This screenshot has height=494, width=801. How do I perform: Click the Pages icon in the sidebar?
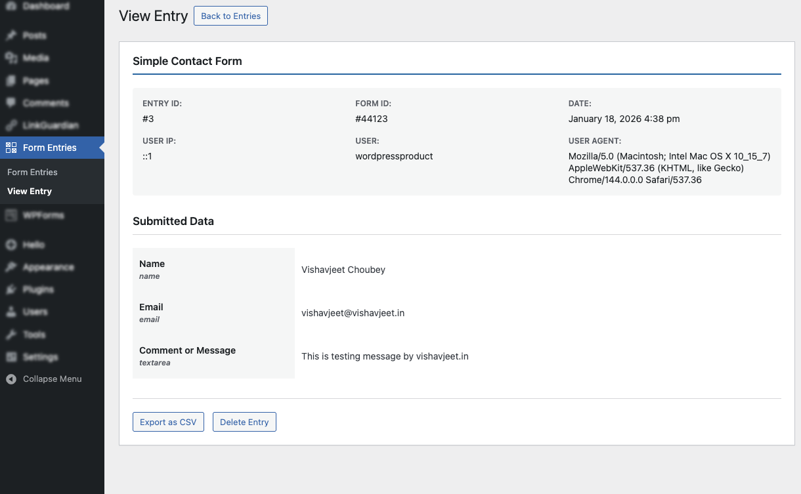[11, 81]
